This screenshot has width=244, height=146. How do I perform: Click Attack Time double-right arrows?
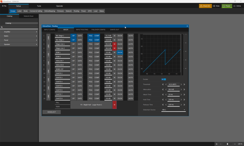(184, 94)
